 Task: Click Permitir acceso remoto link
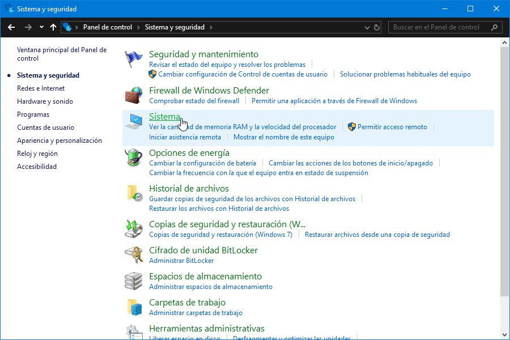point(392,127)
